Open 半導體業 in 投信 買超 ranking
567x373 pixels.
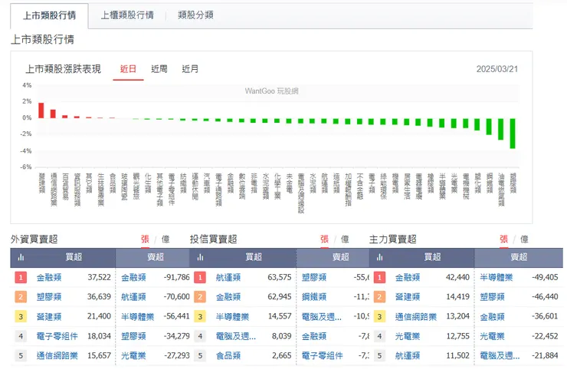232,316
